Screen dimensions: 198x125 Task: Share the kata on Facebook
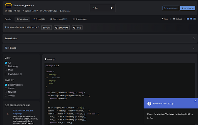[x=194, y=19]
